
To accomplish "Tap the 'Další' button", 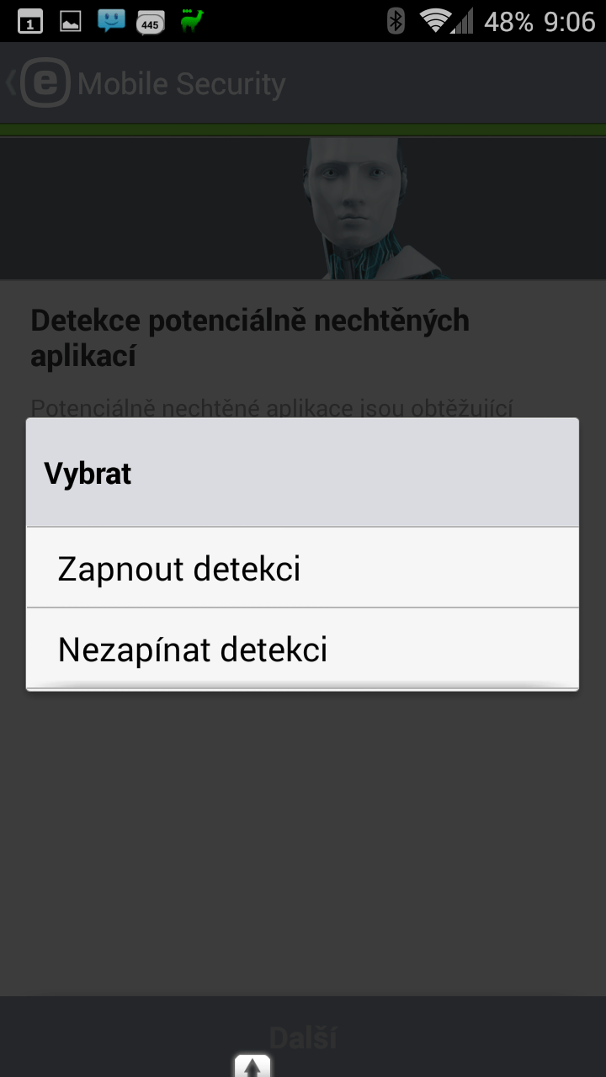I will pyautogui.click(x=303, y=1037).
